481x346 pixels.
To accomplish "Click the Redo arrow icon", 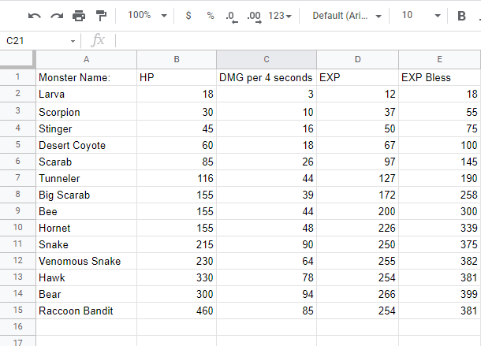I will 57,15.
